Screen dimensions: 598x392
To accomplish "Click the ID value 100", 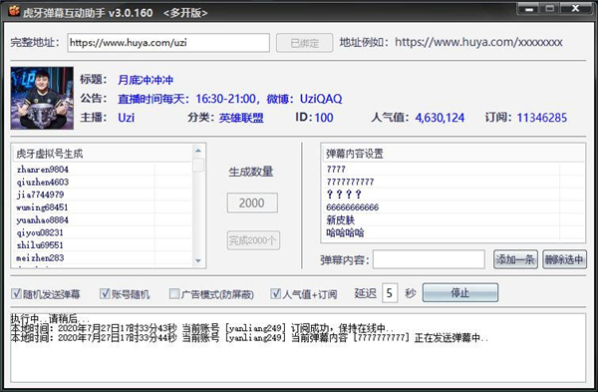I will coord(324,118).
